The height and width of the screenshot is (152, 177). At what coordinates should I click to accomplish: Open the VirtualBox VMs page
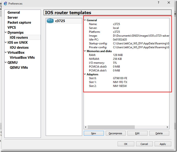(x=22, y=58)
